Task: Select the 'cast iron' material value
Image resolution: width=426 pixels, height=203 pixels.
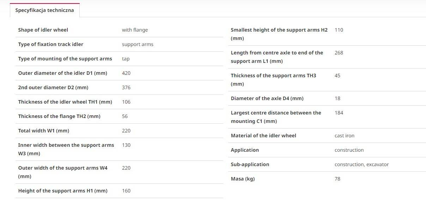Action: 345,136
